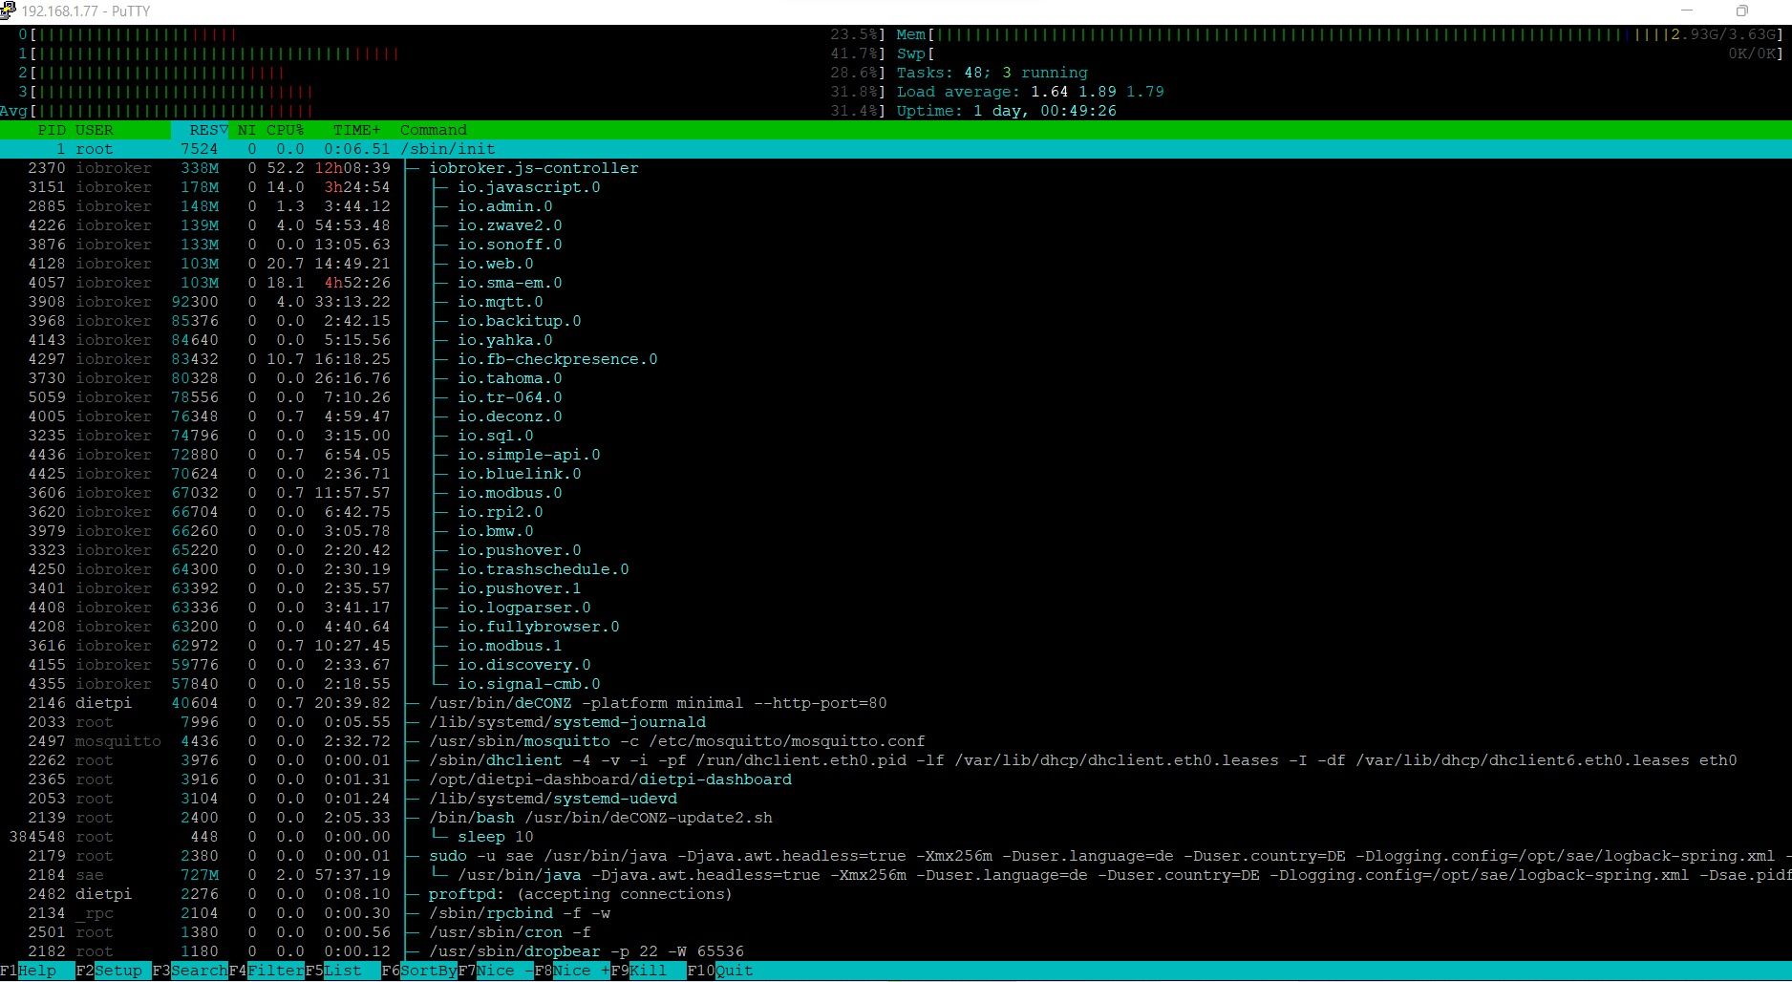Select the dropbear process row
1792x982 pixels.
click(896, 951)
